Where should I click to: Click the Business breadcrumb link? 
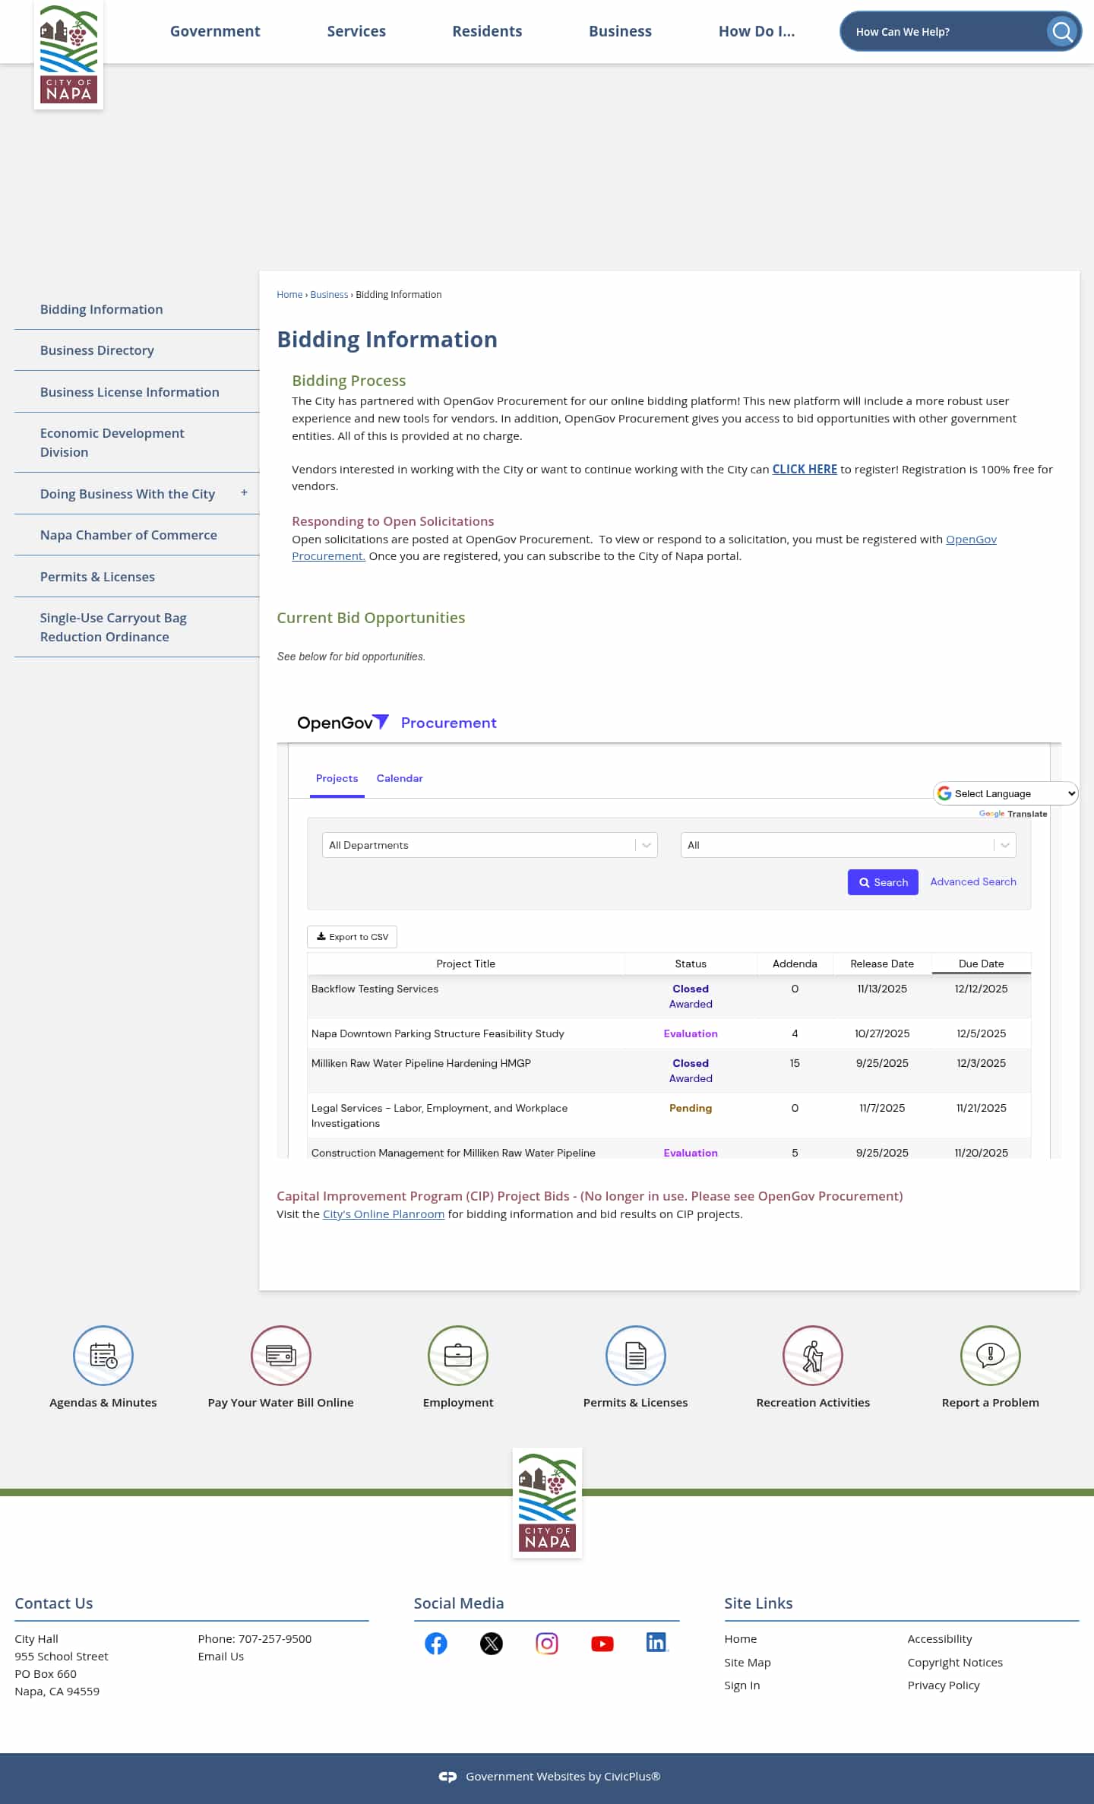point(329,295)
